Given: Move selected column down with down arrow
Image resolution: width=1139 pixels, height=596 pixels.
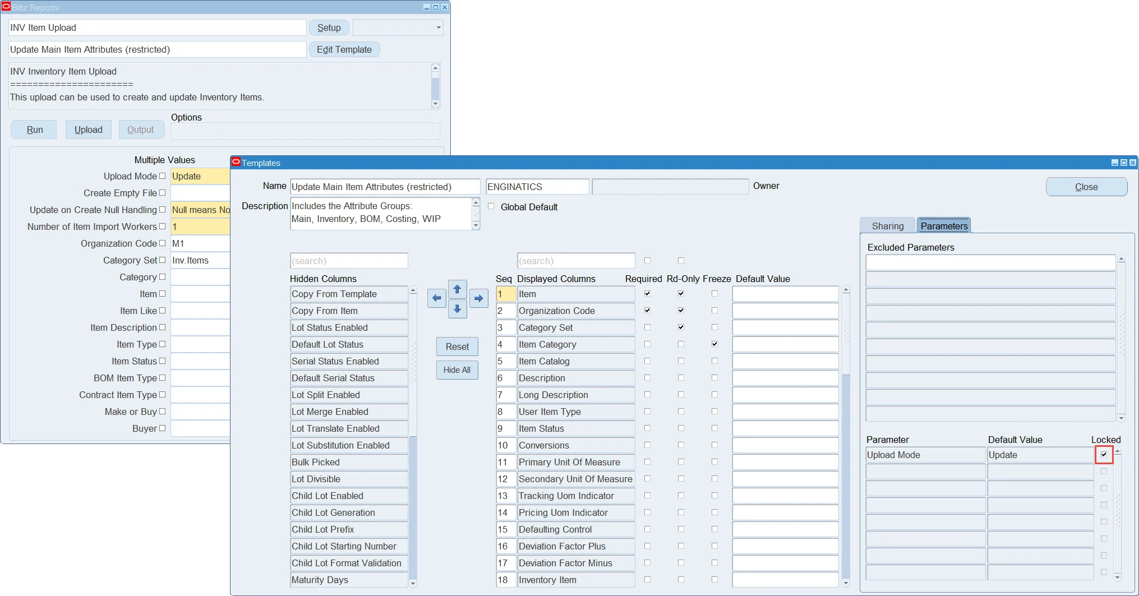Looking at the screenshot, I should tap(457, 309).
